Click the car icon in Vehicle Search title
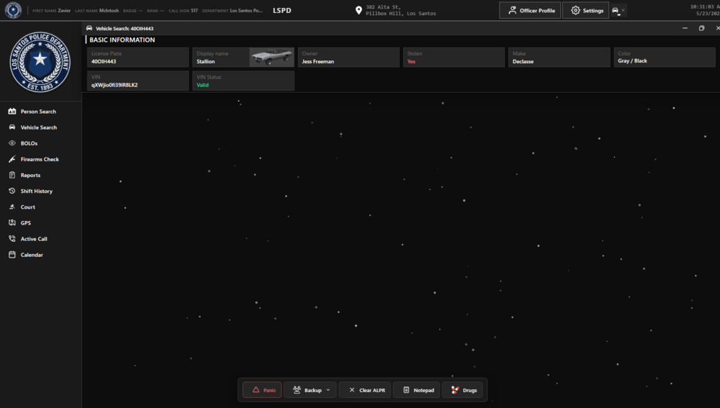The image size is (720, 408). [x=89, y=28]
